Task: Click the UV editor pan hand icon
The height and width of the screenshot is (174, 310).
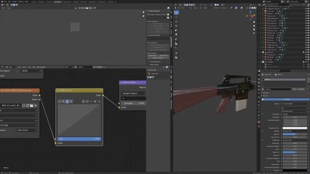Action: click(x=143, y=16)
